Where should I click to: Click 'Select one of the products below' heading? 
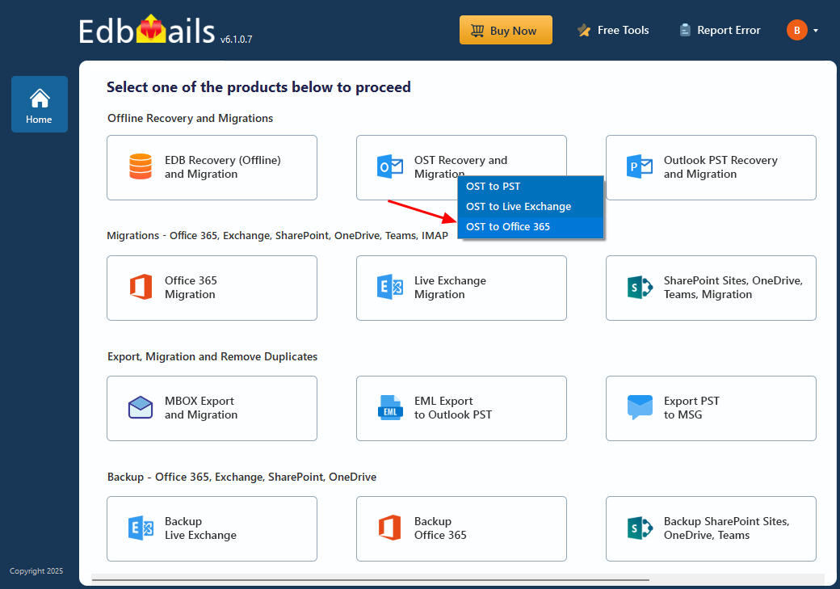(x=258, y=87)
